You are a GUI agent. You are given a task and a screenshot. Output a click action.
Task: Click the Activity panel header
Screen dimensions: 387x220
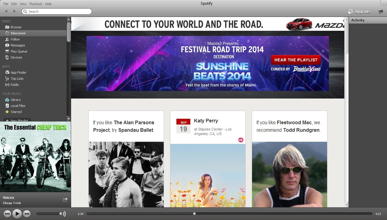coord(368,20)
